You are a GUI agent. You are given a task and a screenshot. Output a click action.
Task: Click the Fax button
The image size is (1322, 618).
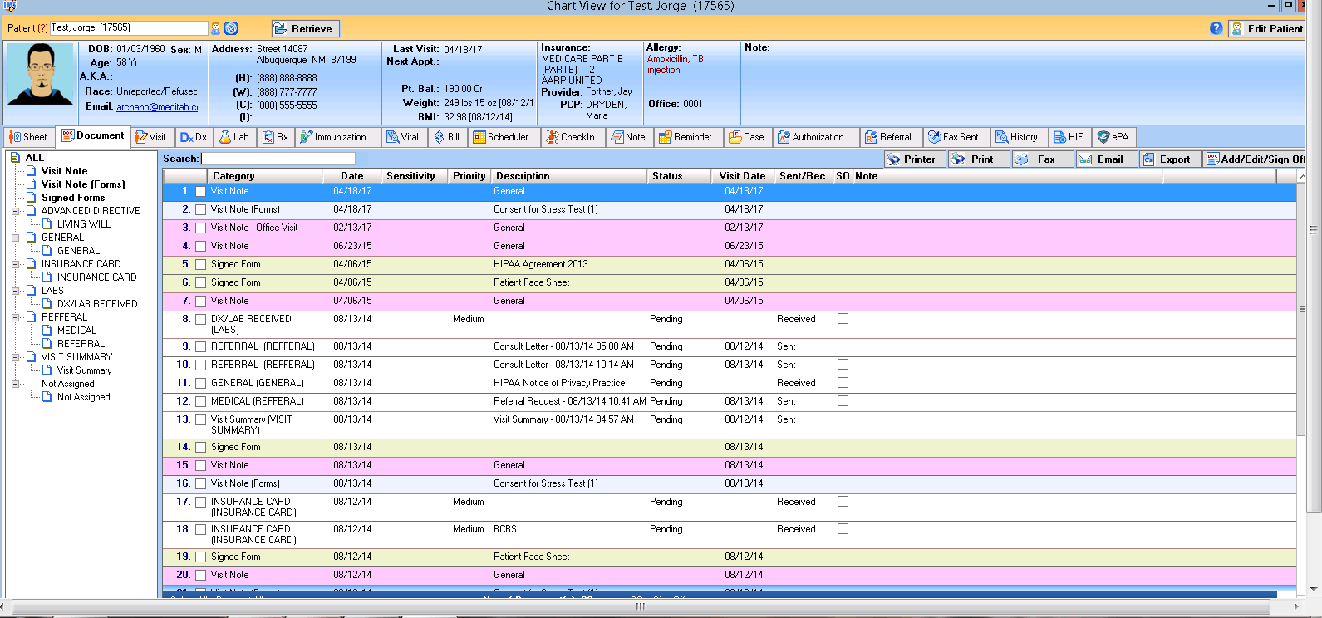click(1043, 159)
